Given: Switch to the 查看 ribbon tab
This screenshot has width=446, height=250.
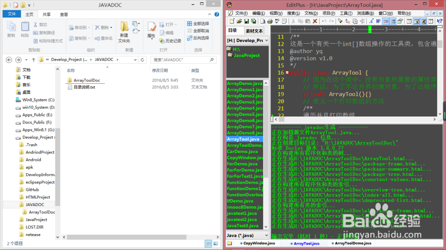Looking at the screenshot, I should pos(64,15).
